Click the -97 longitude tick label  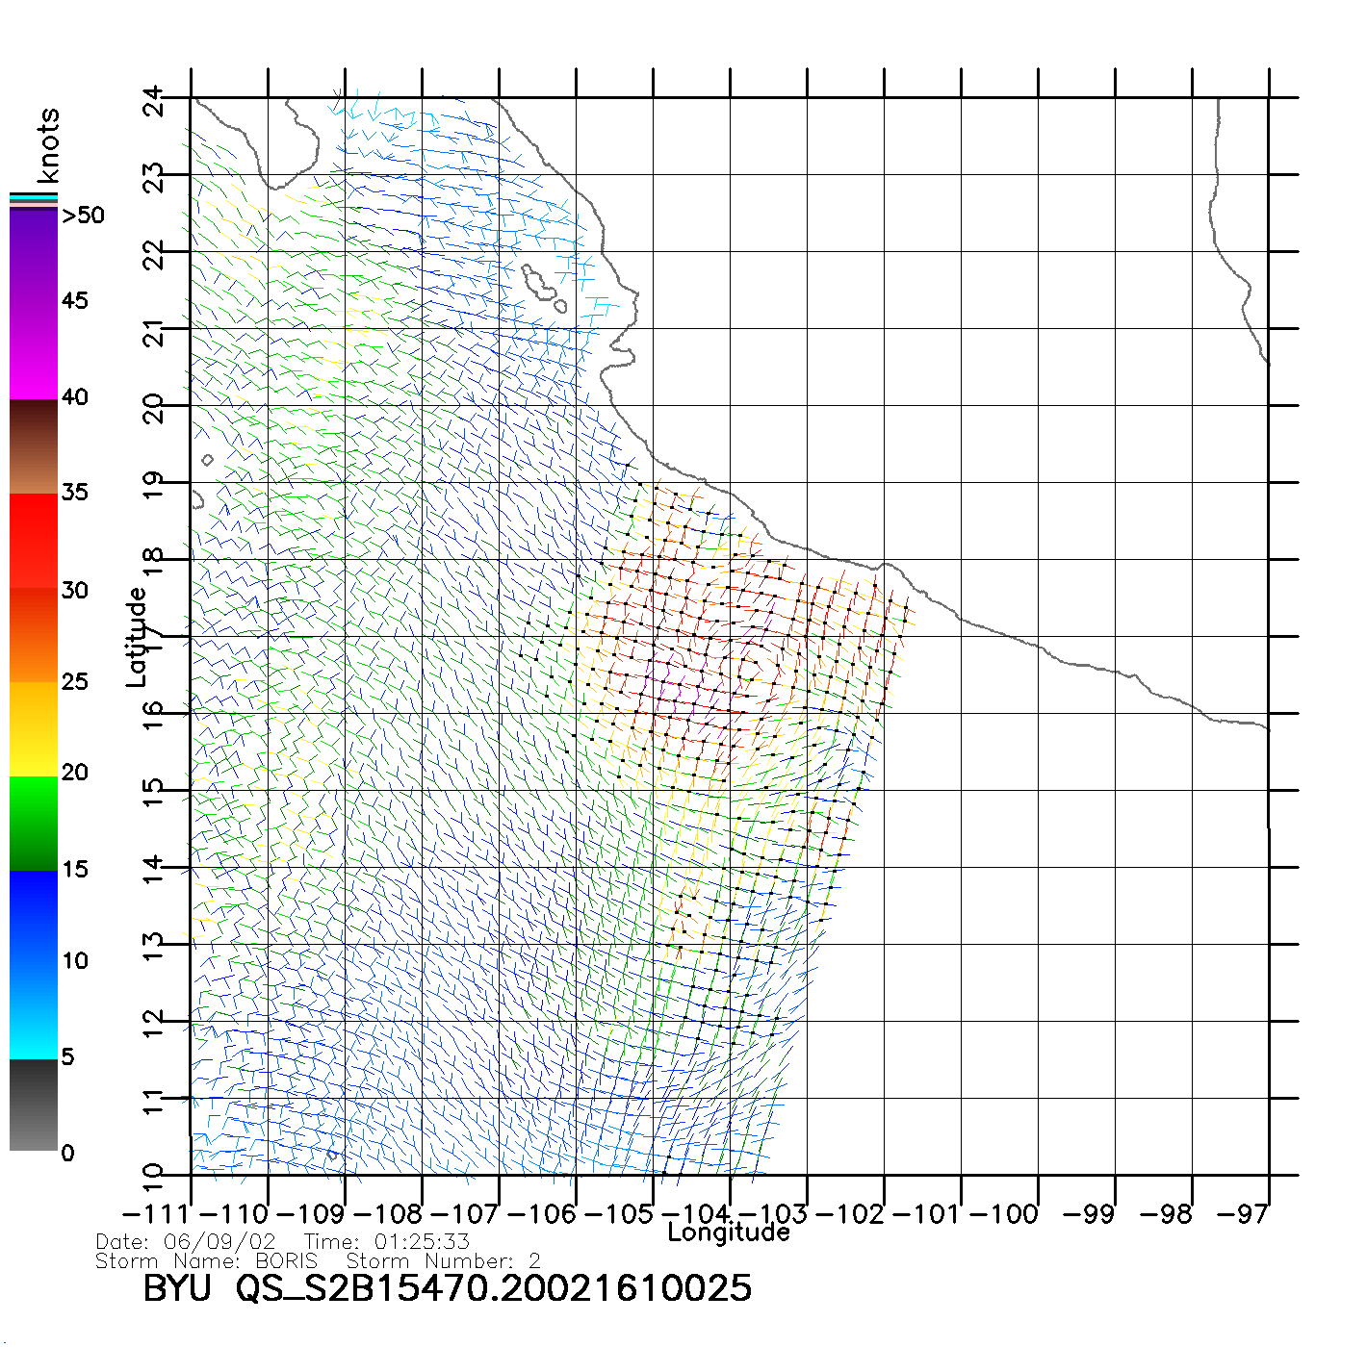(x=1242, y=1214)
